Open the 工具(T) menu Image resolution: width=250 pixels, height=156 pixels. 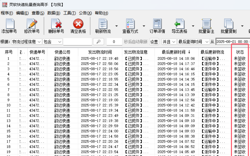click(70, 13)
